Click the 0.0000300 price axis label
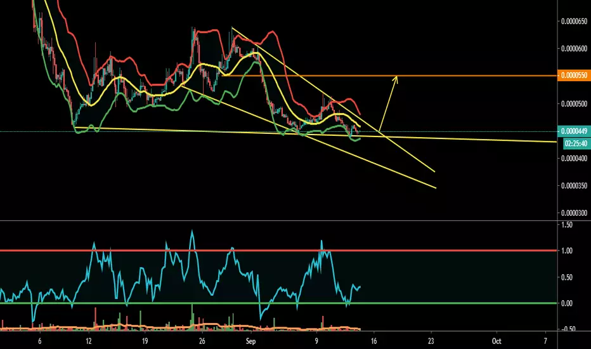This screenshot has width=591, height=349. pyautogui.click(x=574, y=213)
